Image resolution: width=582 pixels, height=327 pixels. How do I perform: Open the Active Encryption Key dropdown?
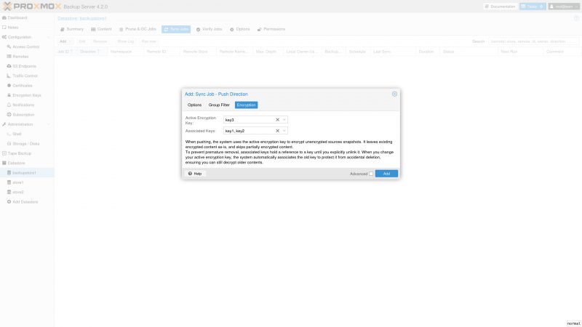[284, 120]
